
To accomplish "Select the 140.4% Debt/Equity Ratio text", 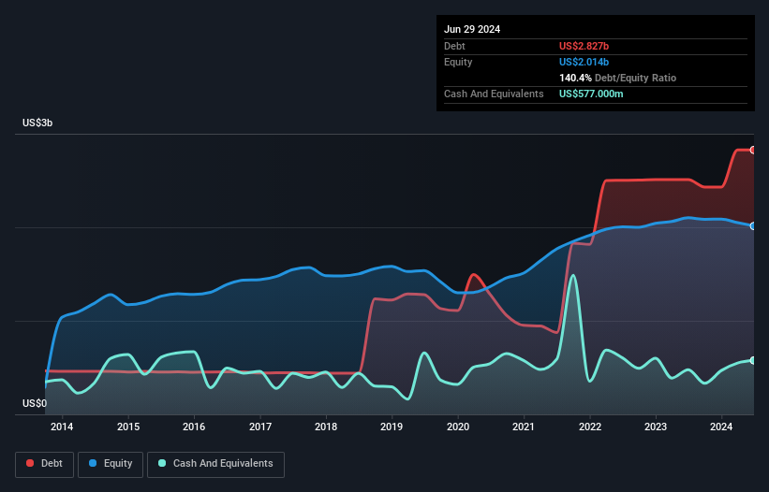I will tap(618, 78).
